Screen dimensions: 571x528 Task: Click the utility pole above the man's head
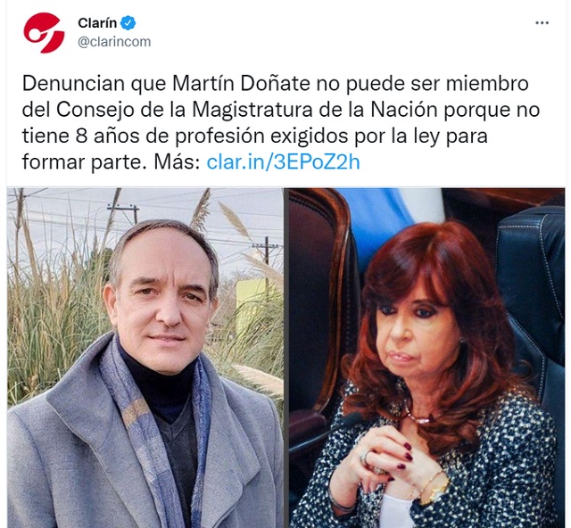coord(123,212)
